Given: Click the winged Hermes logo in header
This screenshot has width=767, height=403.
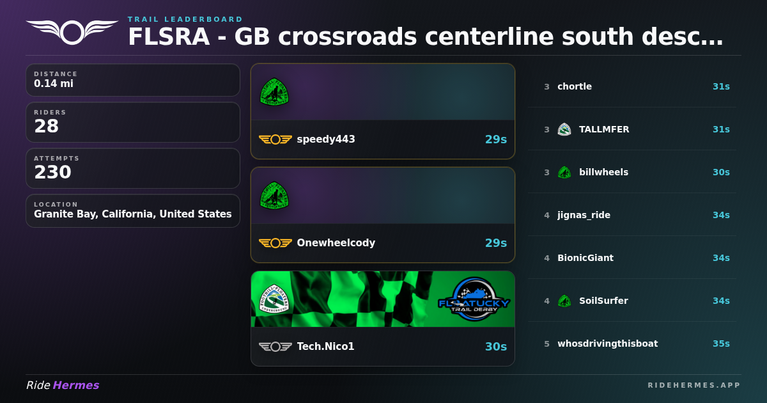Looking at the screenshot, I should point(72,31).
